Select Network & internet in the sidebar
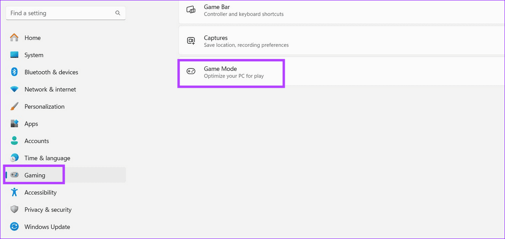 pyautogui.click(x=50, y=89)
